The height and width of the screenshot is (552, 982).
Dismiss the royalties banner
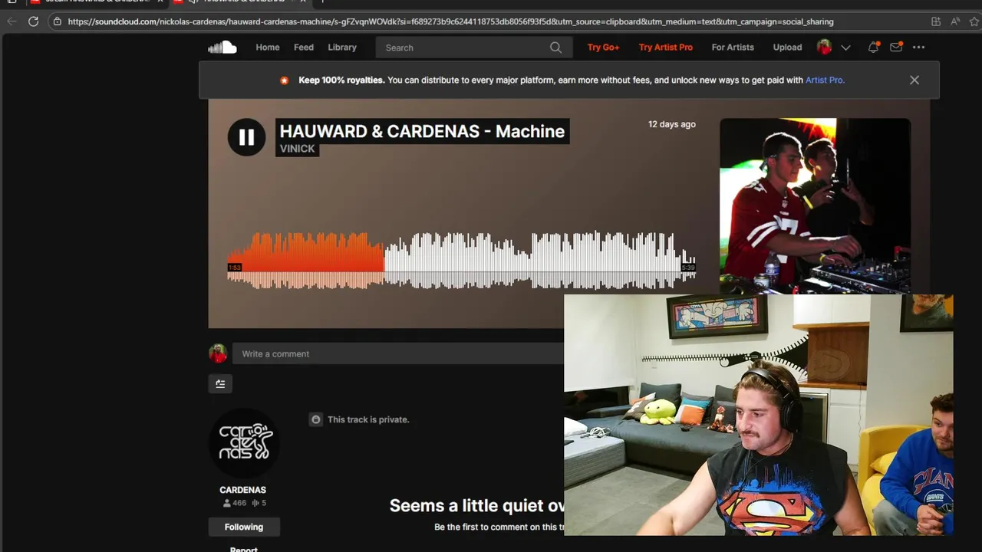[x=914, y=80]
